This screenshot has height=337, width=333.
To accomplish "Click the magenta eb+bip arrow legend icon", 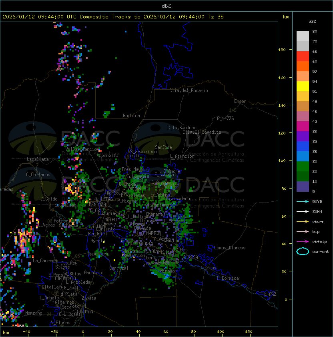I will 303,242.
